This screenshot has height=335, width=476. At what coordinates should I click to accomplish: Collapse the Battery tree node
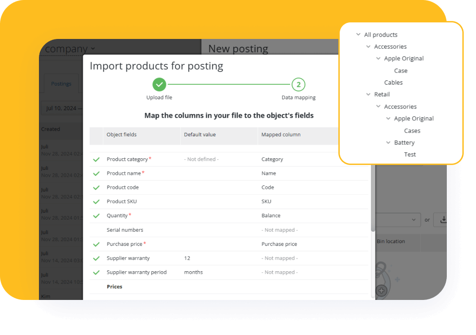[388, 143]
